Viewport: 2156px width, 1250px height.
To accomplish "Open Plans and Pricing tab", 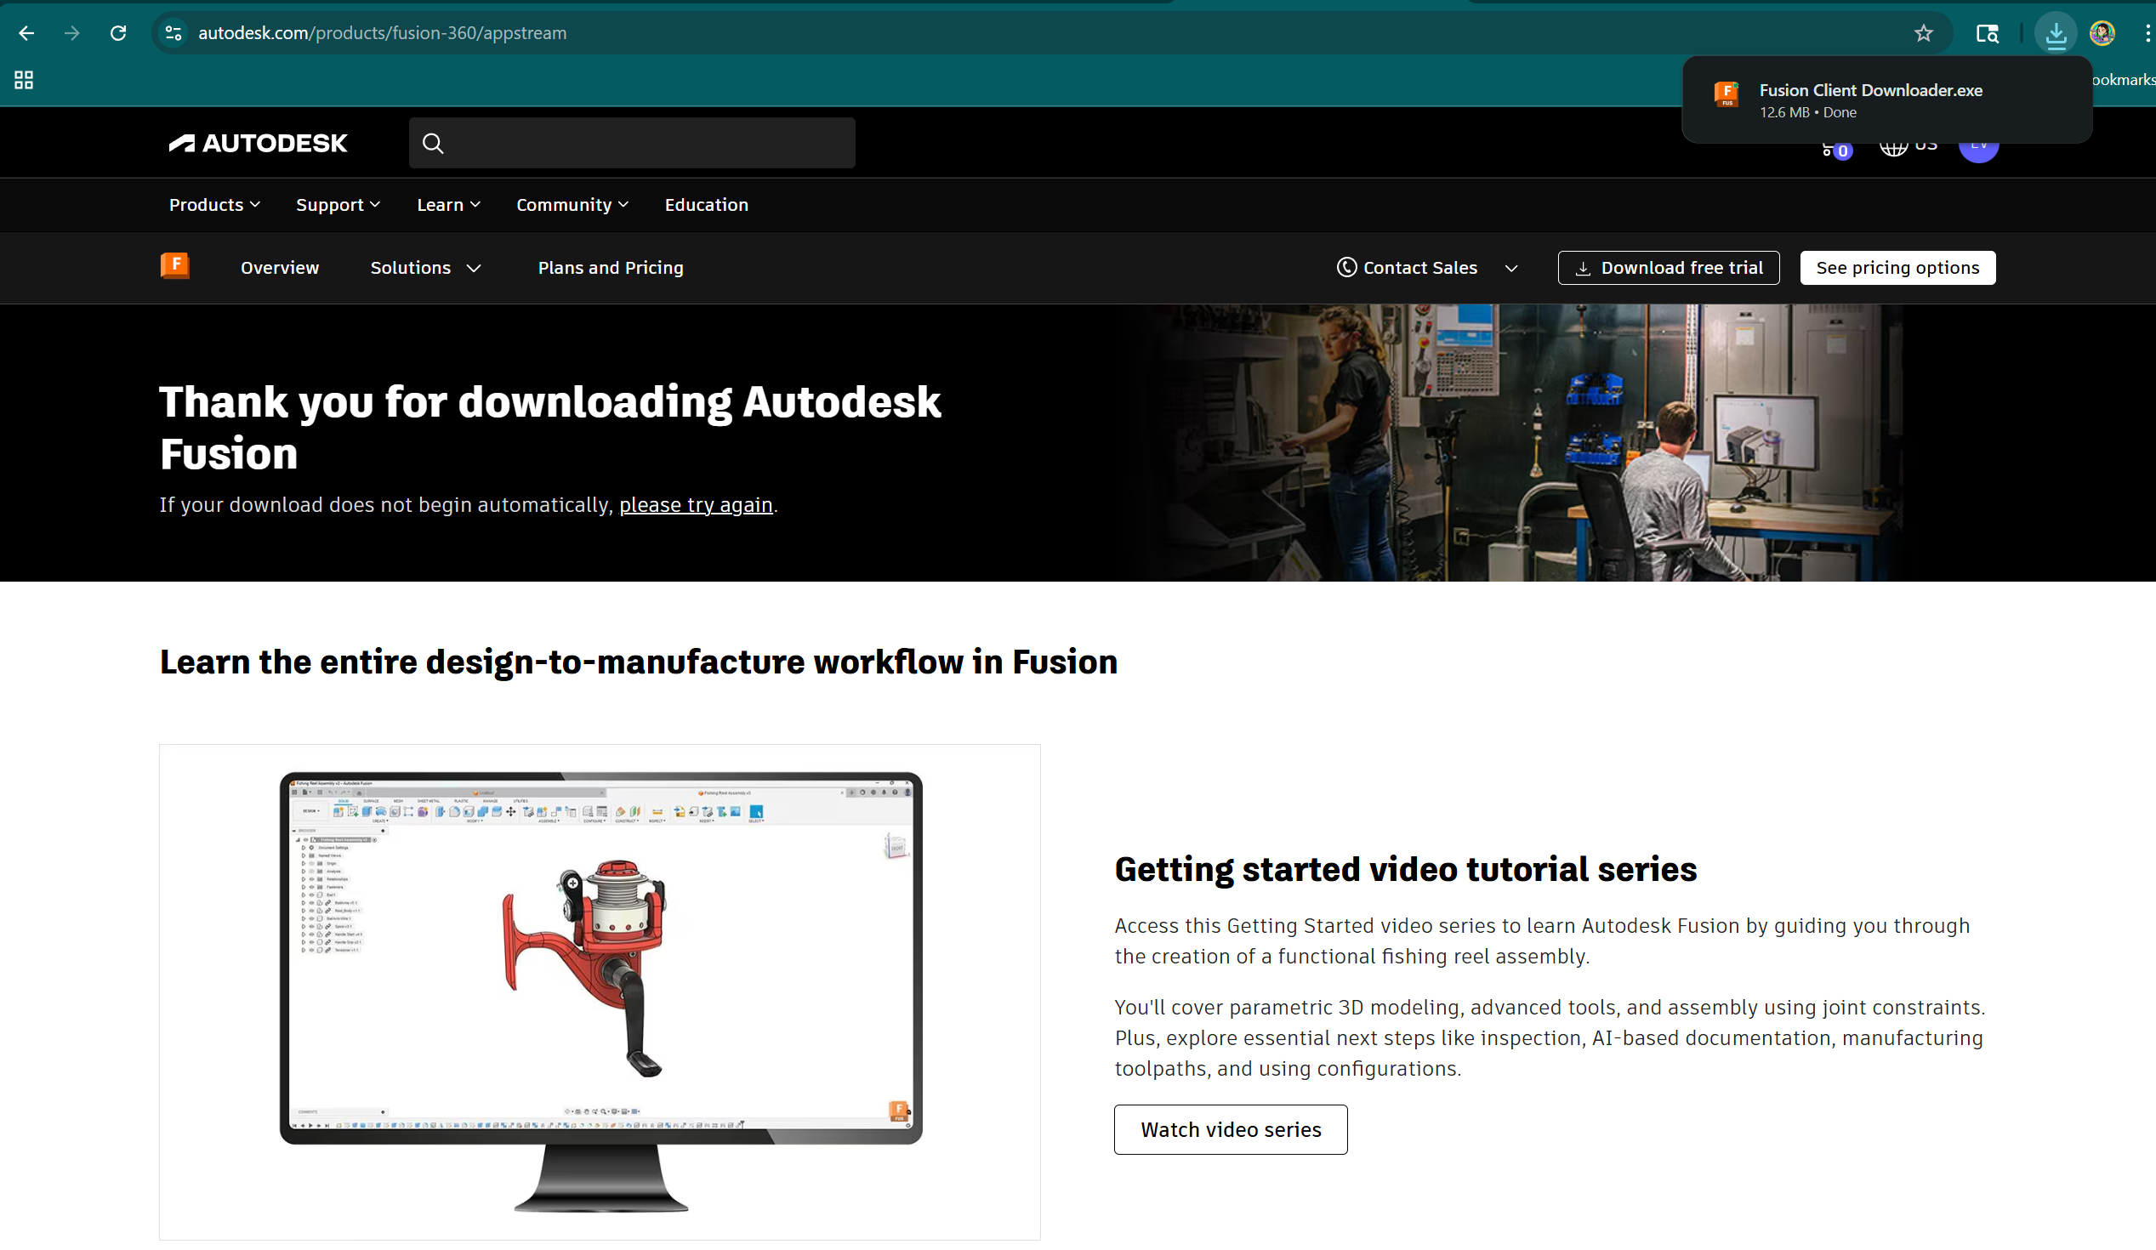I will (x=610, y=268).
